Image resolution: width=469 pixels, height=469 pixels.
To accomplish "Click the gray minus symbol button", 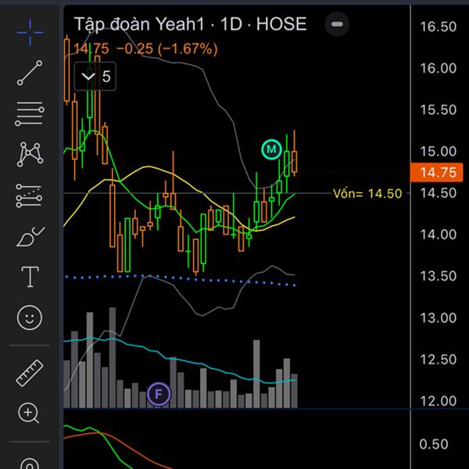I will pos(337,24).
